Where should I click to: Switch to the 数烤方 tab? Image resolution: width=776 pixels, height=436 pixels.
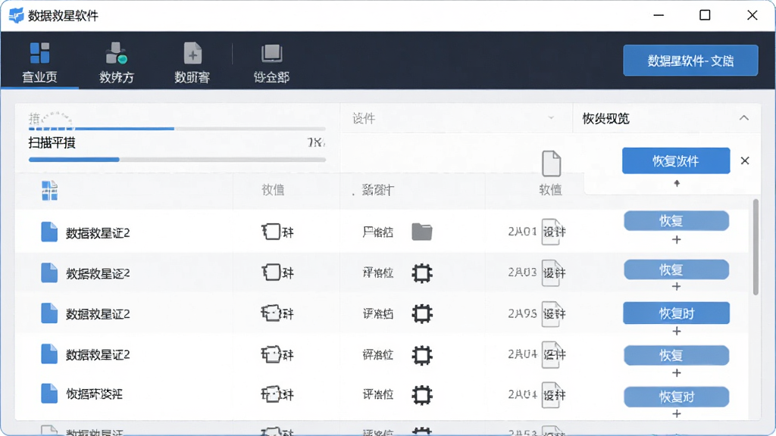116,62
